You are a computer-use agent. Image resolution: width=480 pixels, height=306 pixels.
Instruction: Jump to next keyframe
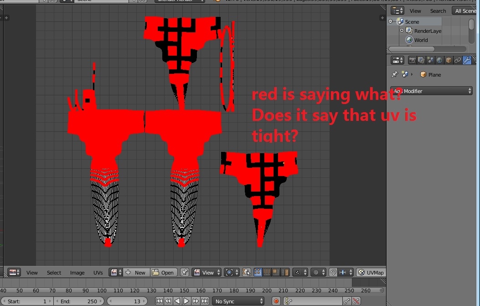[x=196, y=301]
